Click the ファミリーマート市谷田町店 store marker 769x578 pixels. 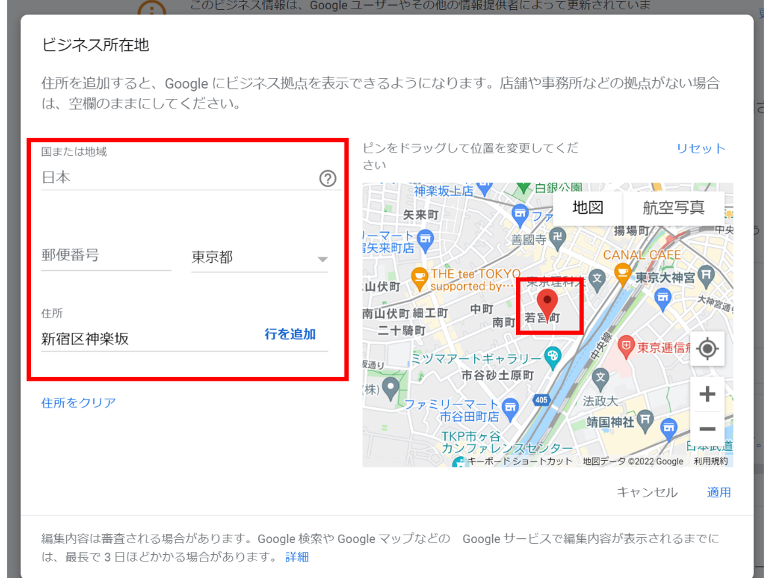(510, 409)
